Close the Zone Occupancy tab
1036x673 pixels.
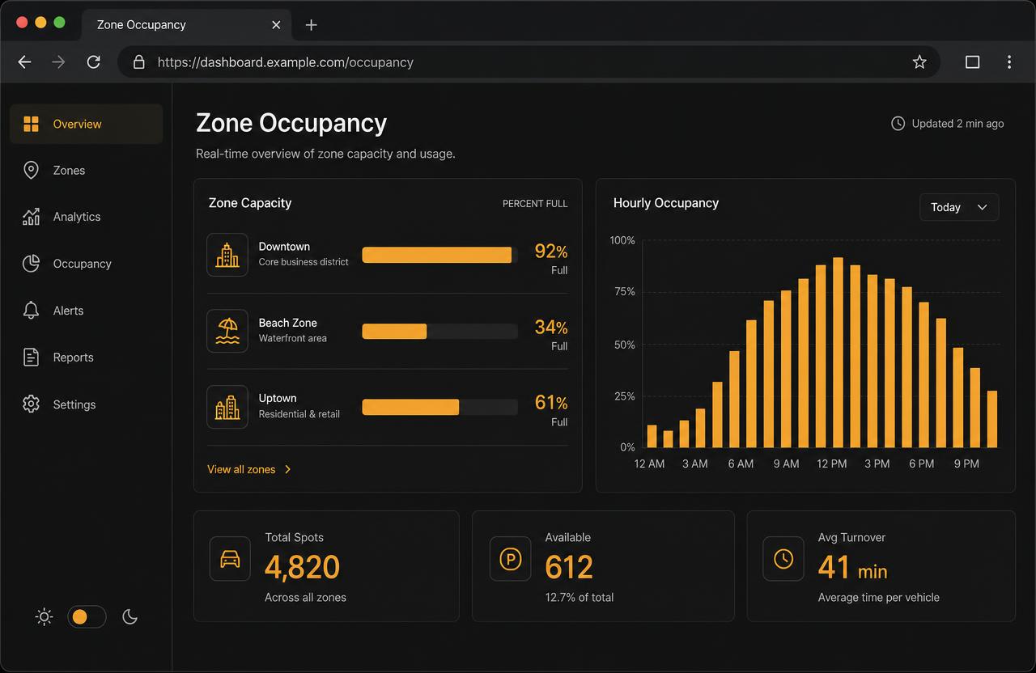276,25
